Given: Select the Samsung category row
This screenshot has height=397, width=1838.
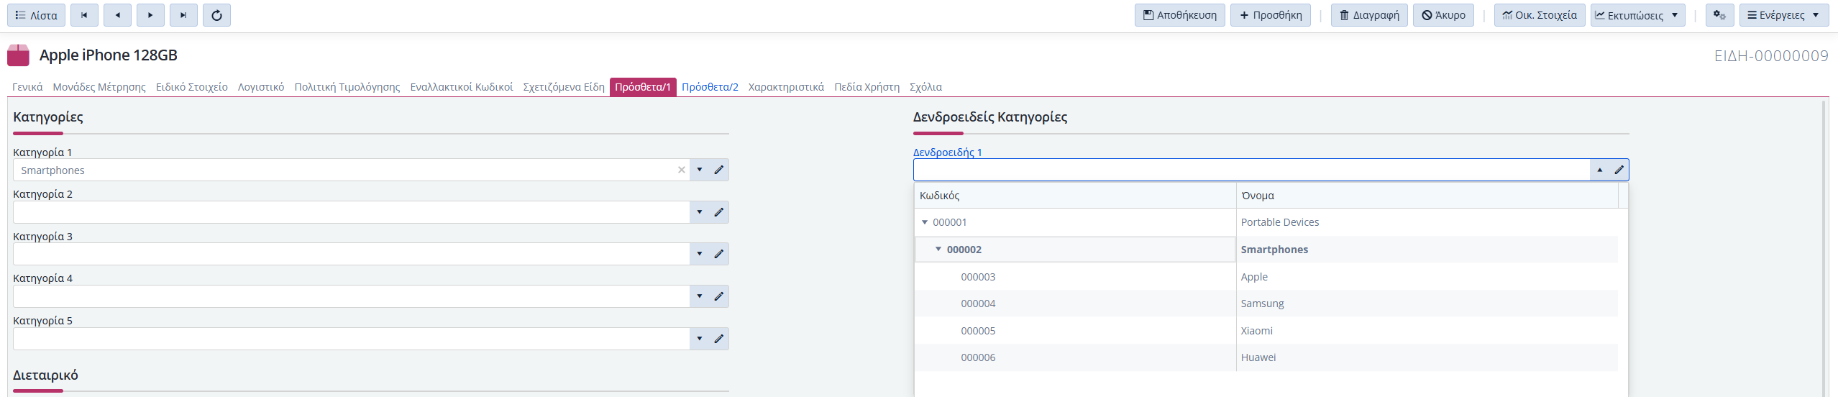Looking at the screenshot, I should click(1266, 304).
